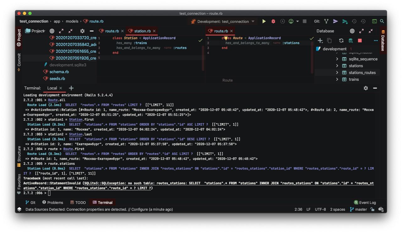
Task: Change the UTF-8 file encoding
Action: pos(320,209)
